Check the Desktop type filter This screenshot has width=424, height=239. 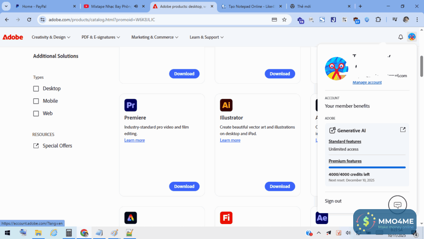[x=36, y=89]
